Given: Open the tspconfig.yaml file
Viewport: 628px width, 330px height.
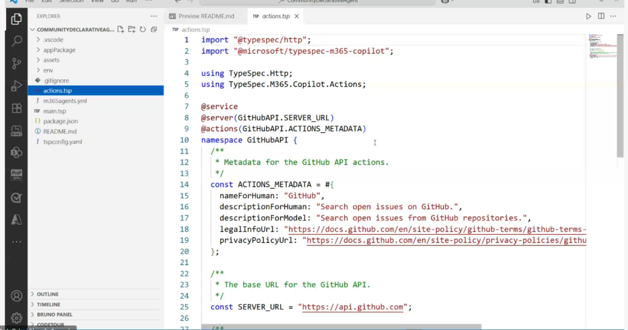Looking at the screenshot, I should point(63,142).
